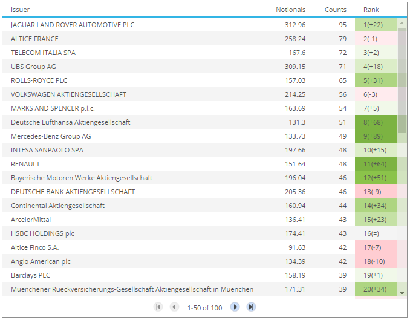Click the notional value 171.31

click(x=295, y=289)
